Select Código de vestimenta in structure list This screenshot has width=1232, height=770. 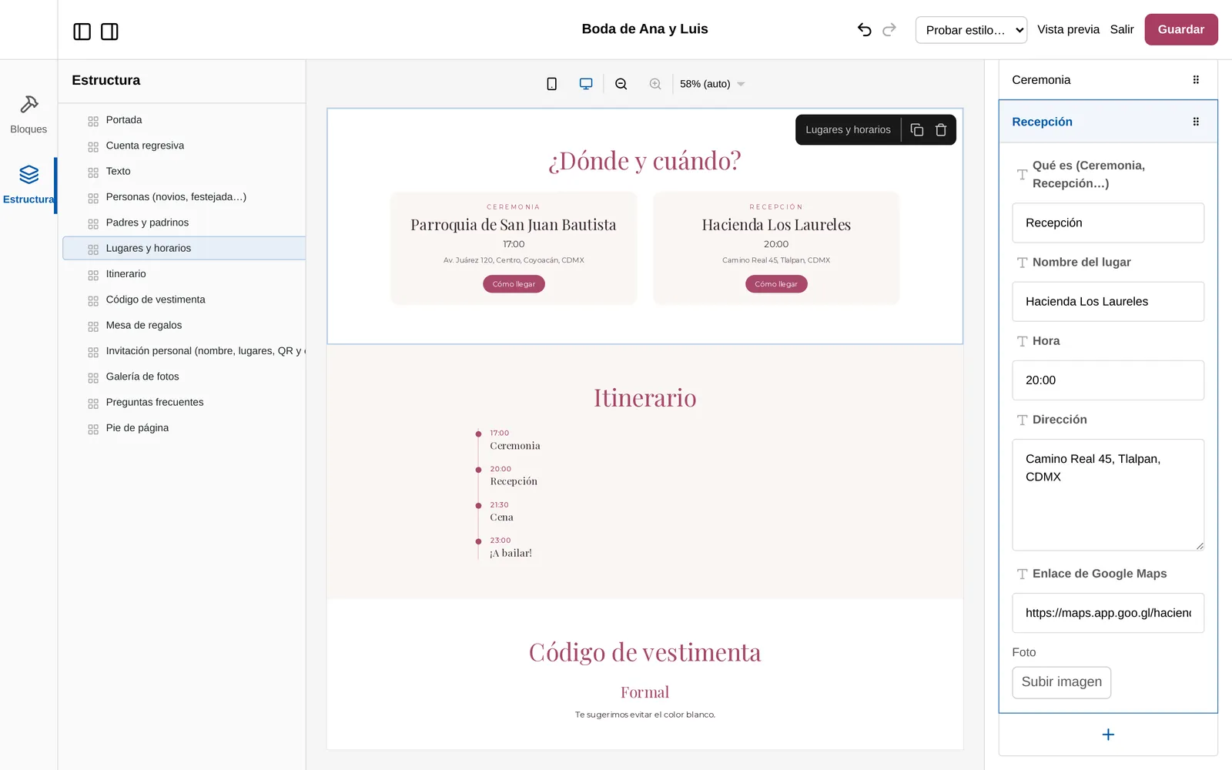point(184,300)
